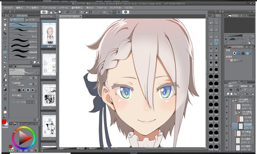Select the Text tool
Image resolution: width=257 pixels, height=154 pixels.
(x=5, y=108)
